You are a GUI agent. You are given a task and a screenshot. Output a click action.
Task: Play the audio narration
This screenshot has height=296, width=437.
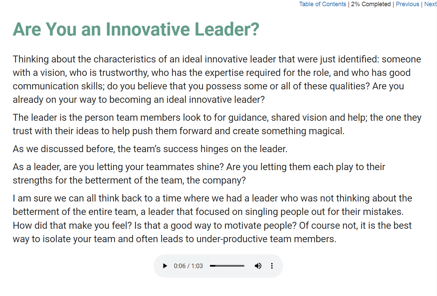tap(165, 266)
